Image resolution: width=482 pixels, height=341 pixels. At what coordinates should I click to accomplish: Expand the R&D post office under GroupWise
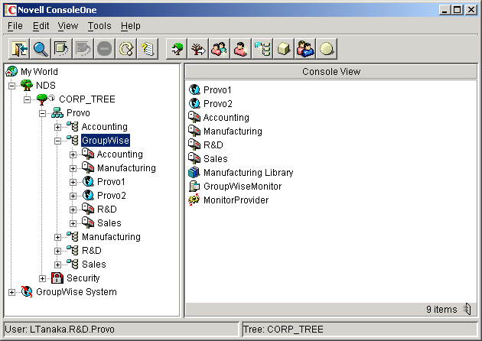coord(73,209)
